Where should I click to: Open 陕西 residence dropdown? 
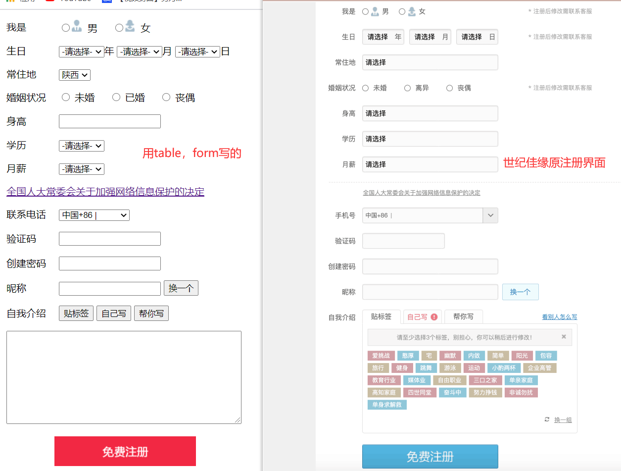pyautogui.click(x=75, y=75)
